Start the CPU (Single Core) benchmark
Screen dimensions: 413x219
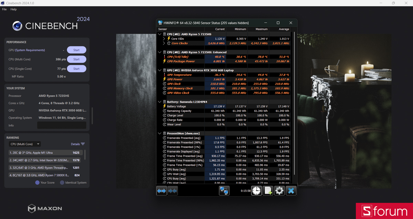(x=76, y=69)
